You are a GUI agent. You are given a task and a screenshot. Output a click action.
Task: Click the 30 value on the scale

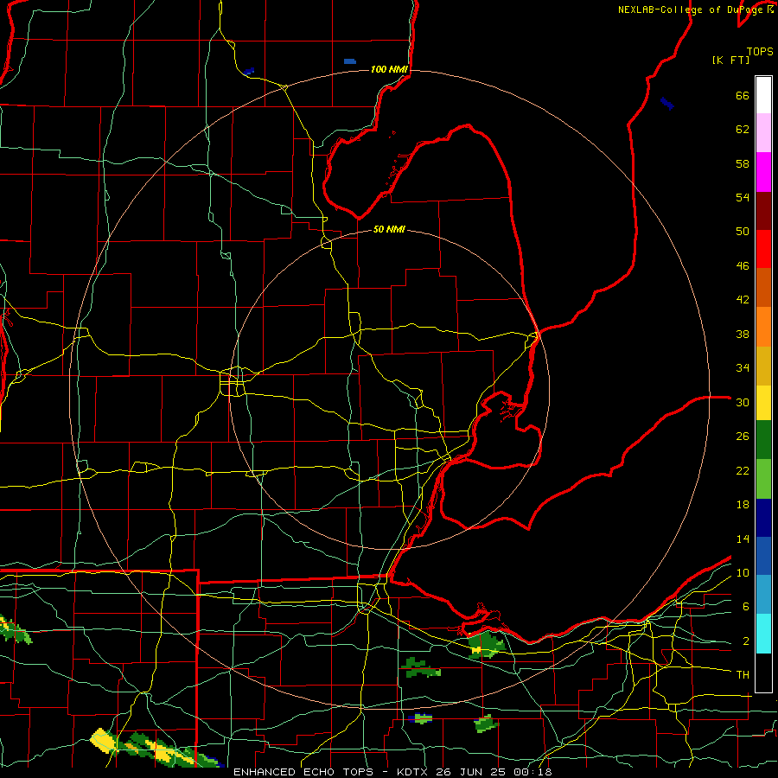coord(743,402)
